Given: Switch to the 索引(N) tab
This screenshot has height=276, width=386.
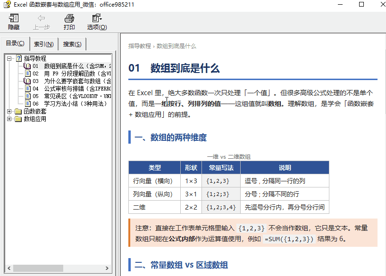Looking at the screenshot, I should 43,44.
